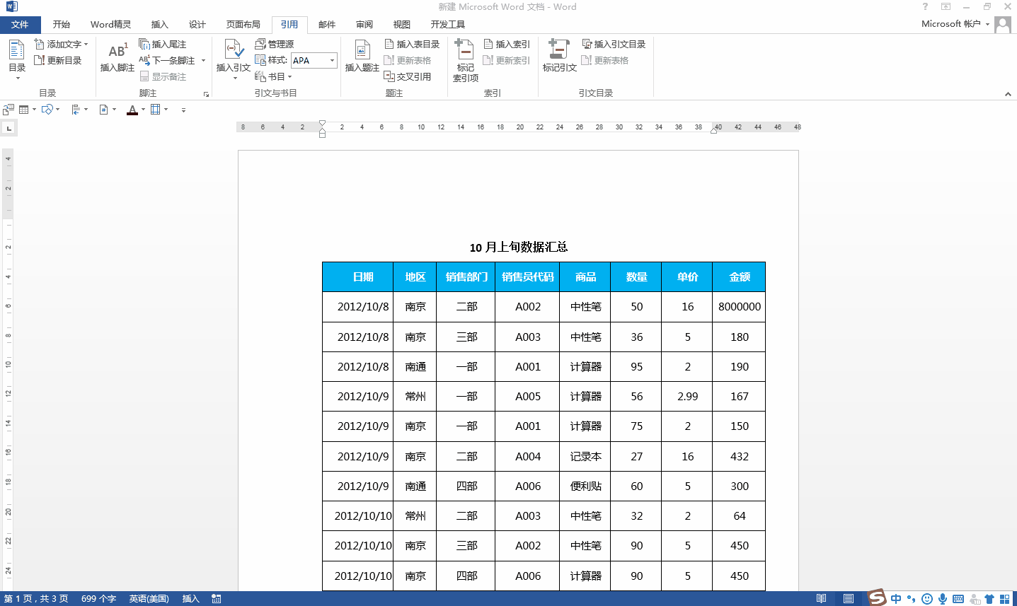The image size is (1017, 606).
Task: Toggle 中 Chinese/English input mode
Action: (896, 599)
